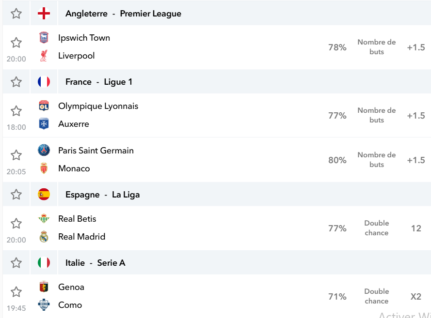
Task: Open the Espagne La Liga league header
Action: point(102,195)
